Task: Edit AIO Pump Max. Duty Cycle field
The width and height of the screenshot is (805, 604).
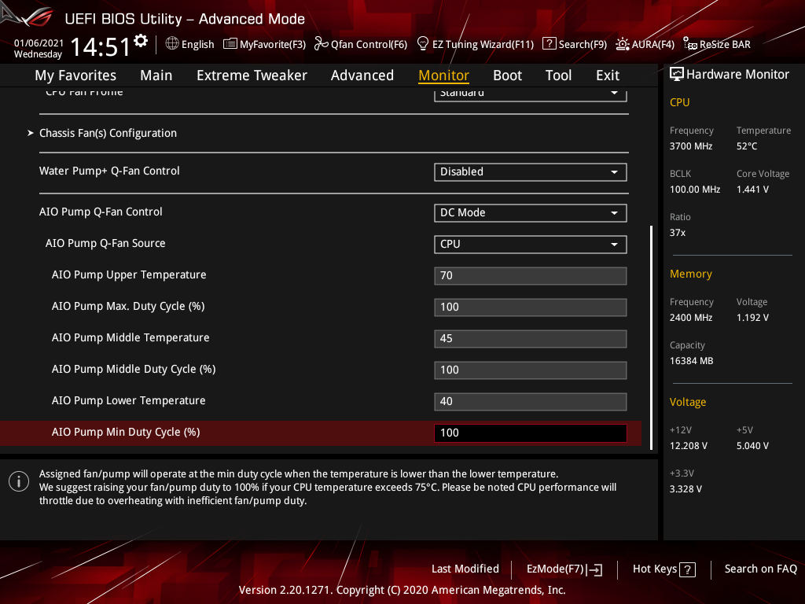Action: click(531, 308)
